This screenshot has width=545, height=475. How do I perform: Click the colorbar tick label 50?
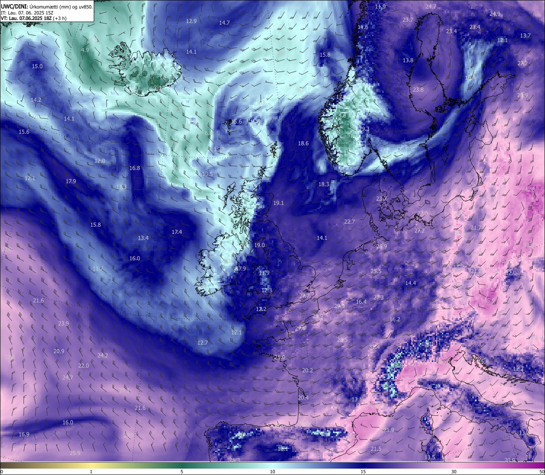(542, 472)
